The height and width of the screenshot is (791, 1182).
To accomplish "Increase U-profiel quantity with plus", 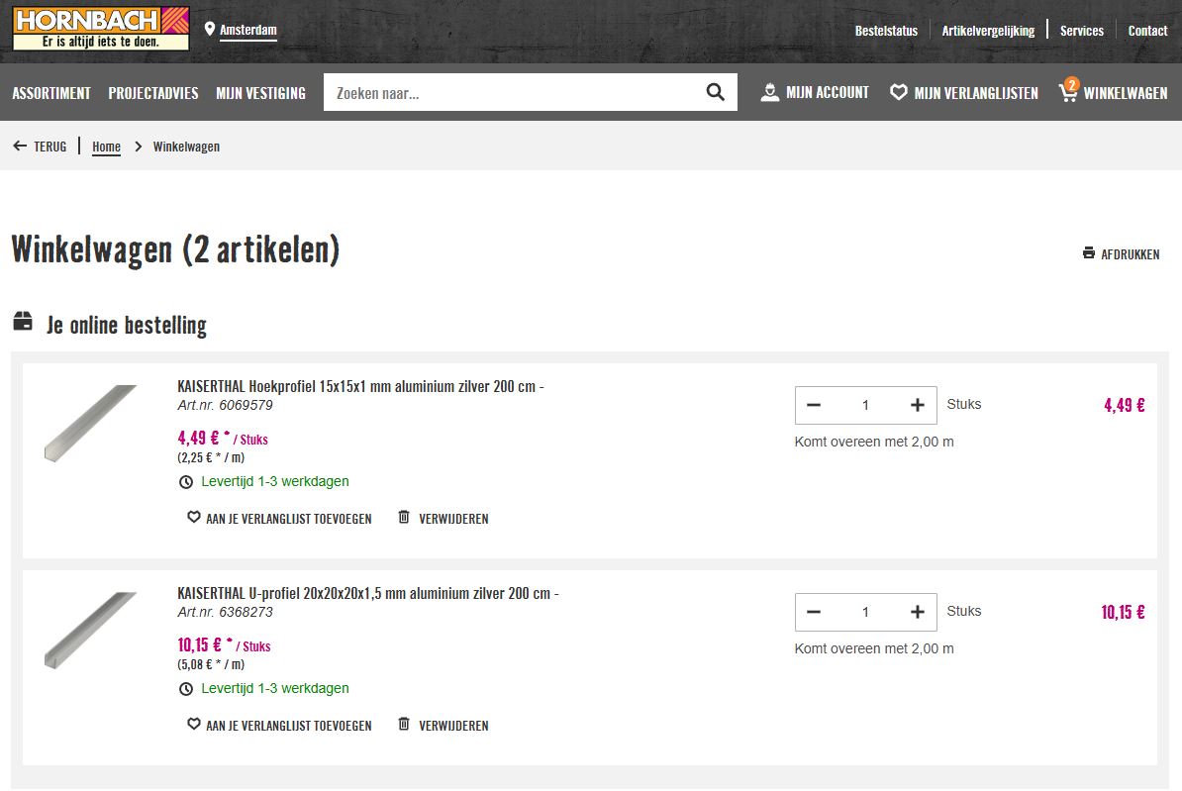I will (x=918, y=612).
